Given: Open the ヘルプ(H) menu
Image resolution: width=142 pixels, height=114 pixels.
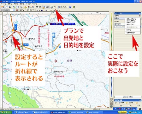Looking at the screenshot, I should 34,4.
